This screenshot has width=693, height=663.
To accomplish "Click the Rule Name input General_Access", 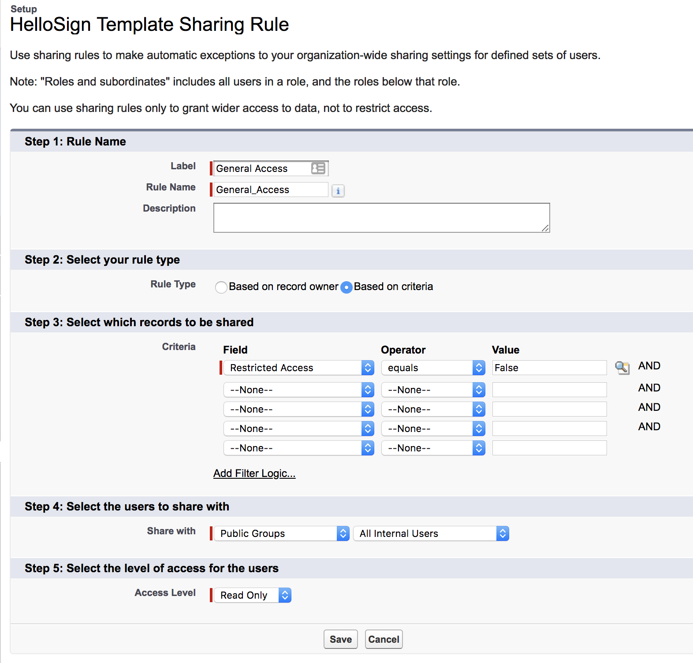I will click(x=271, y=190).
